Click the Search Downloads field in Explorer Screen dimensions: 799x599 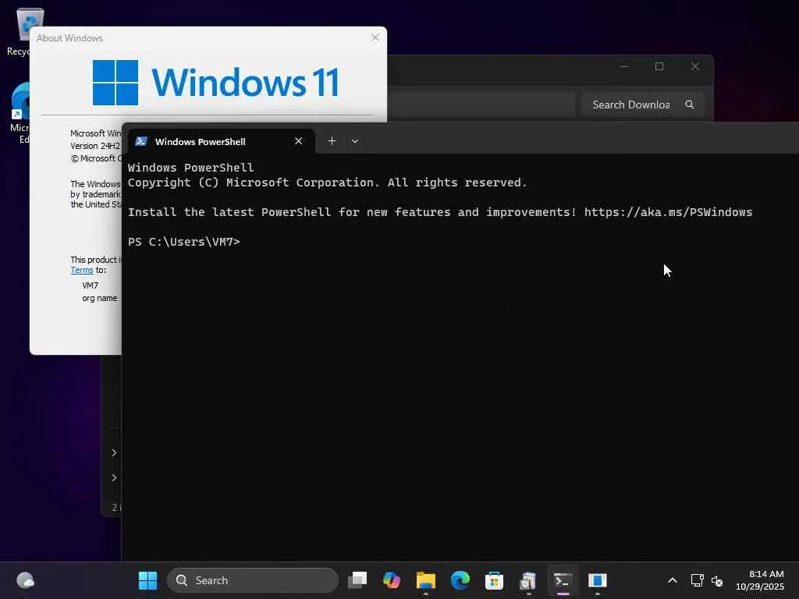pyautogui.click(x=643, y=105)
